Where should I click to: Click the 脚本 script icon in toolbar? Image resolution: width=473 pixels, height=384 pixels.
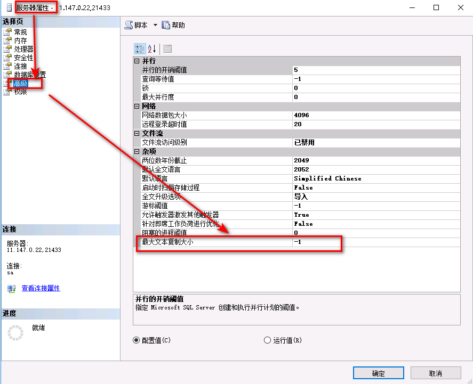pyautogui.click(x=129, y=25)
